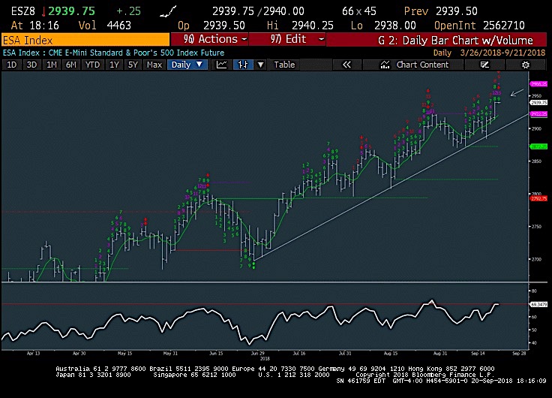The height and width of the screenshot is (398, 552).
Task: Select the bar chart type icon
Action: pyautogui.click(x=243, y=65)
